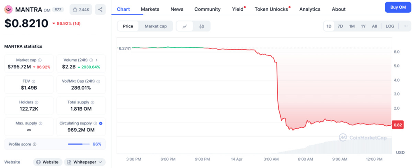The width and height of the screenshot is (412, 168).
Task: Click the 6.2741 opening price label
Action: [124, 48]
